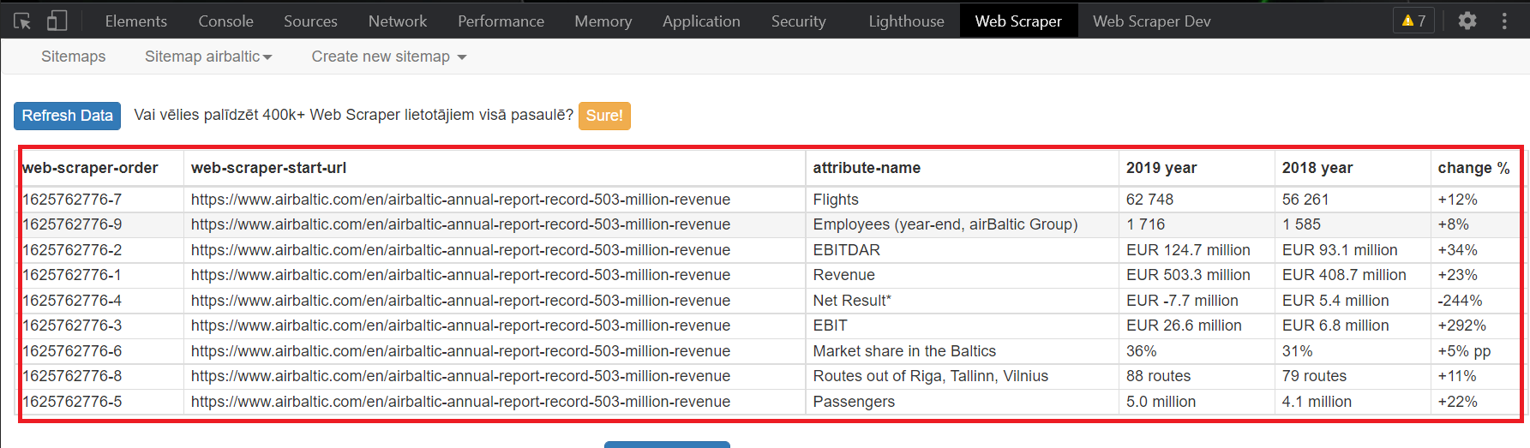
Task: Click the web-scraper-order column header
Action: point(91,168)
